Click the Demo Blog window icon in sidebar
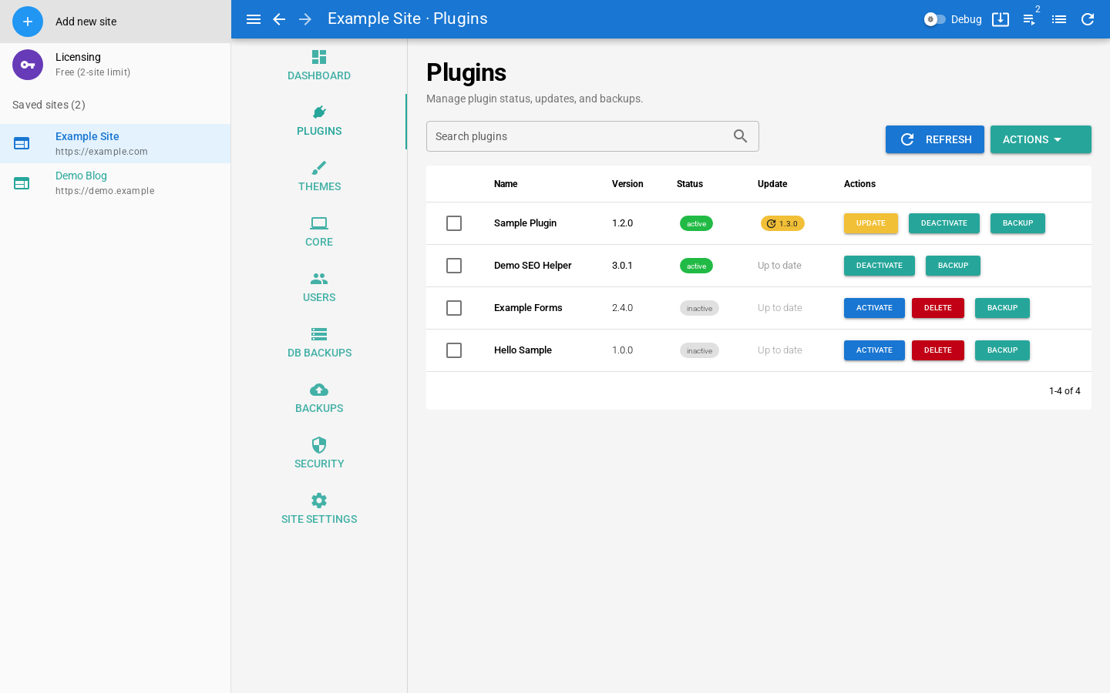The height and width of the screenshot is (693, 1110). 22,183
